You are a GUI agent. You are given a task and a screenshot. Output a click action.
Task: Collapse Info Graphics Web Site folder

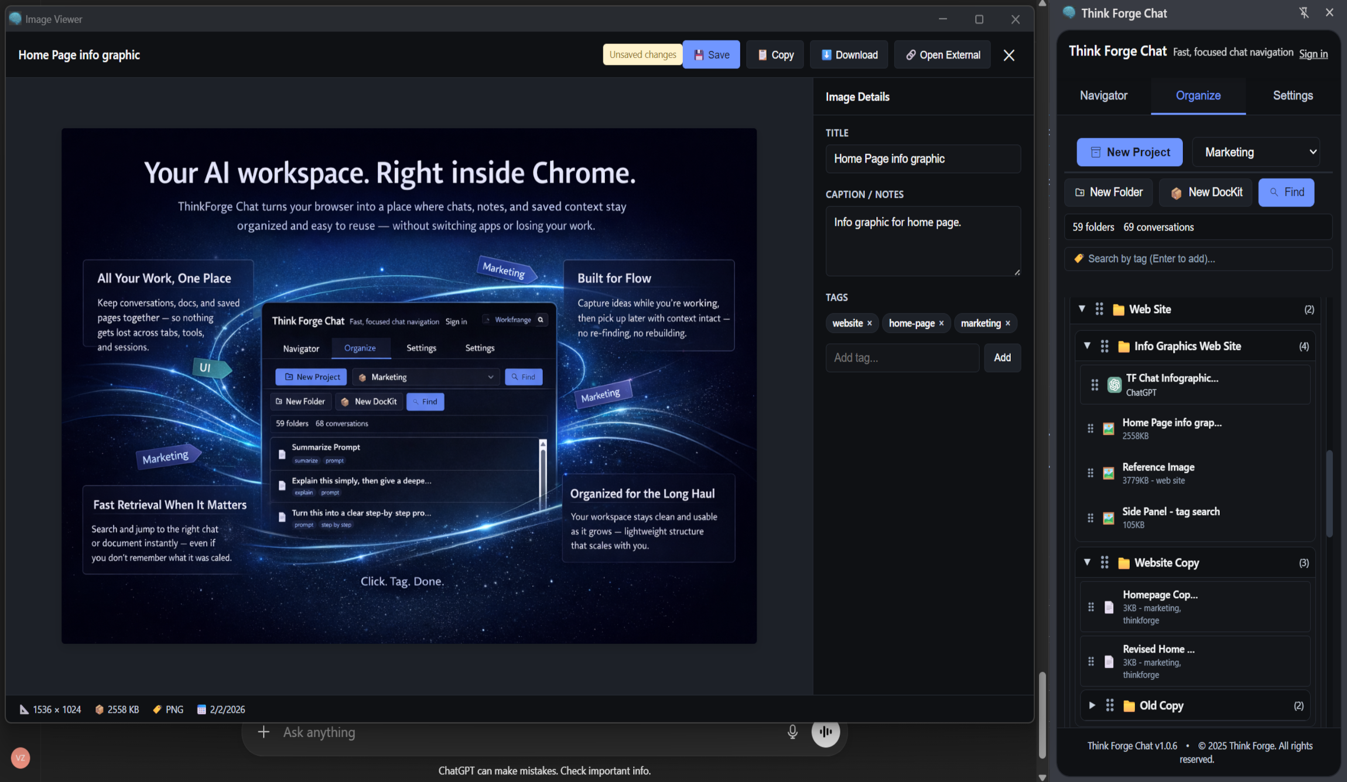click(x=1087, y=345)
